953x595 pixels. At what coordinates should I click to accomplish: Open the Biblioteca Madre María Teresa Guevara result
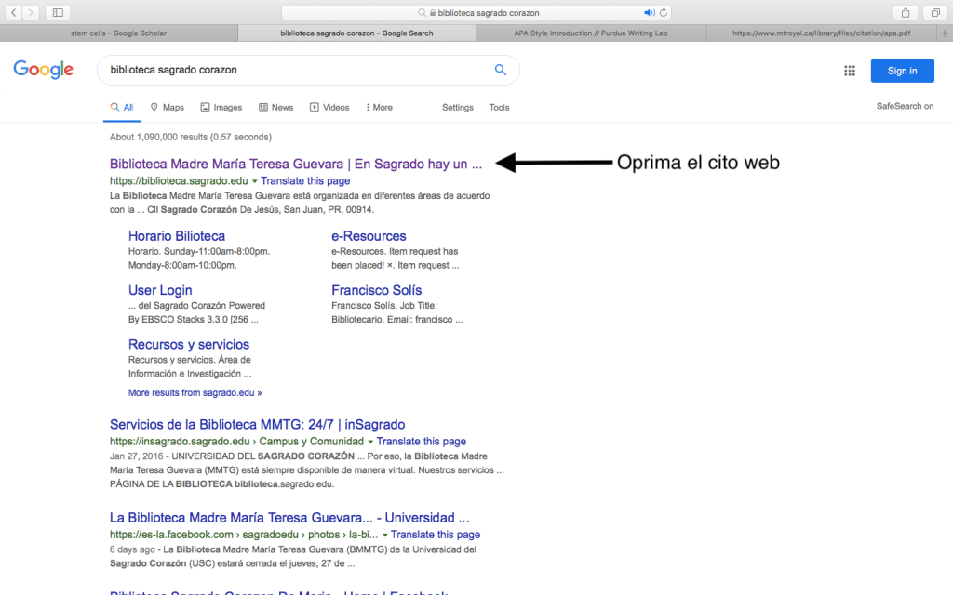coord(296,164)
